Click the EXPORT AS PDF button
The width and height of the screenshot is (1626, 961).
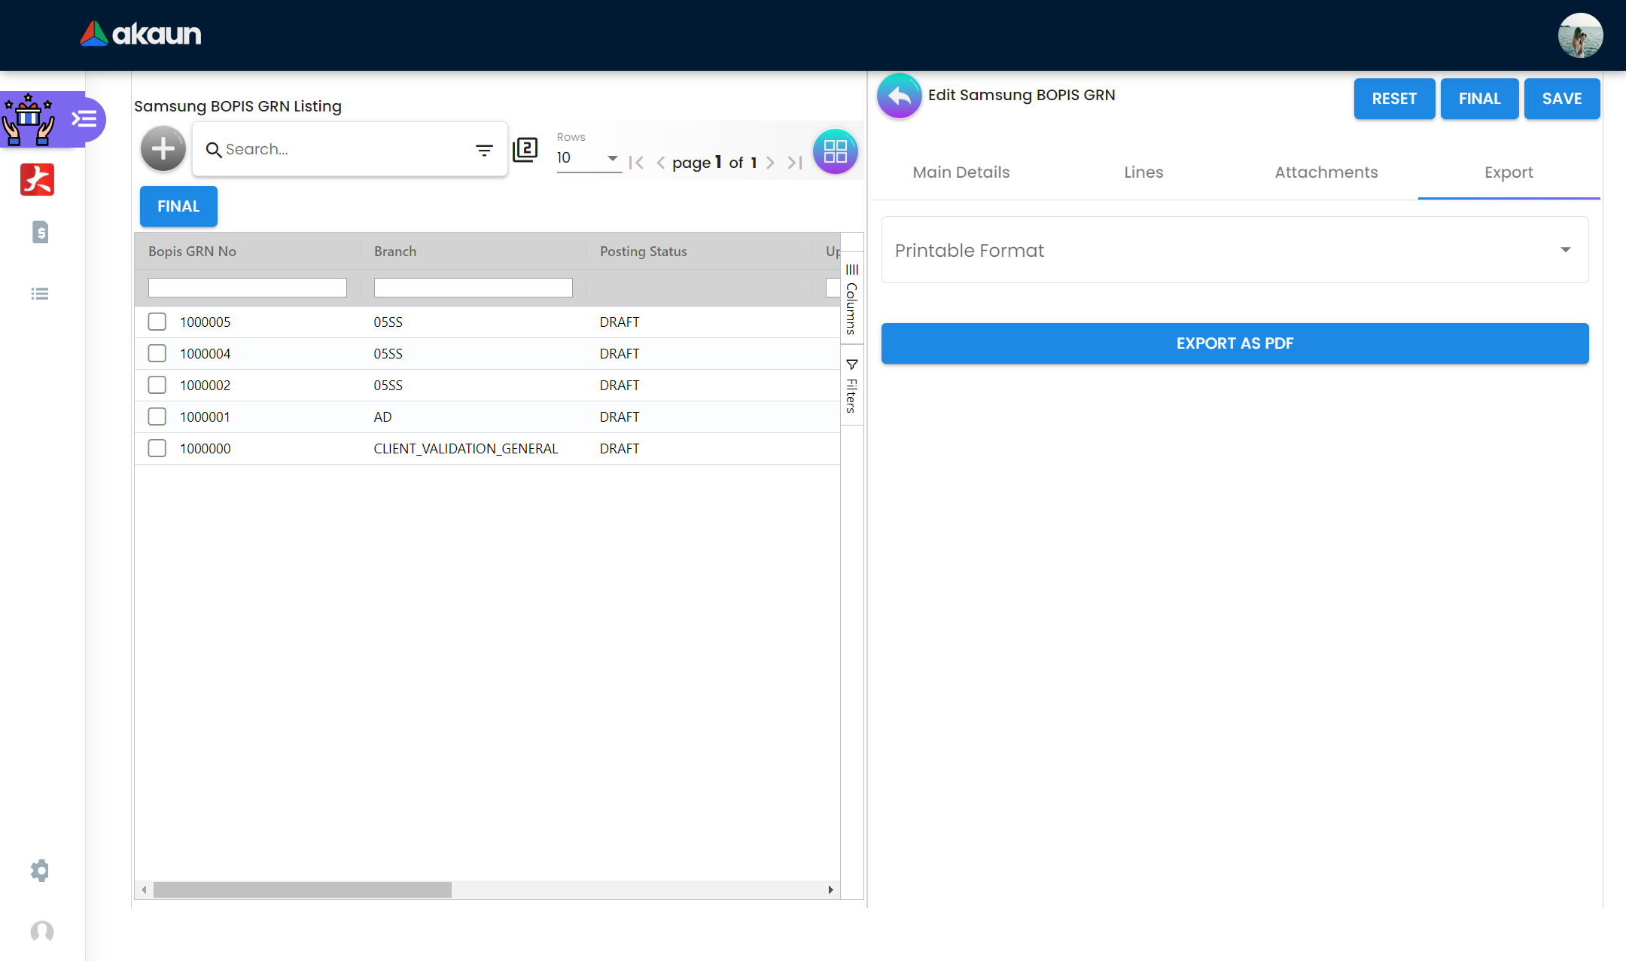click(x=1235, y=343)
